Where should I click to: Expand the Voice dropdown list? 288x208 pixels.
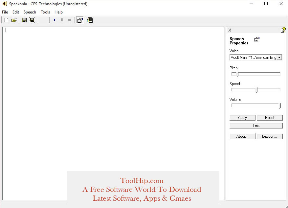pos(279,57)
